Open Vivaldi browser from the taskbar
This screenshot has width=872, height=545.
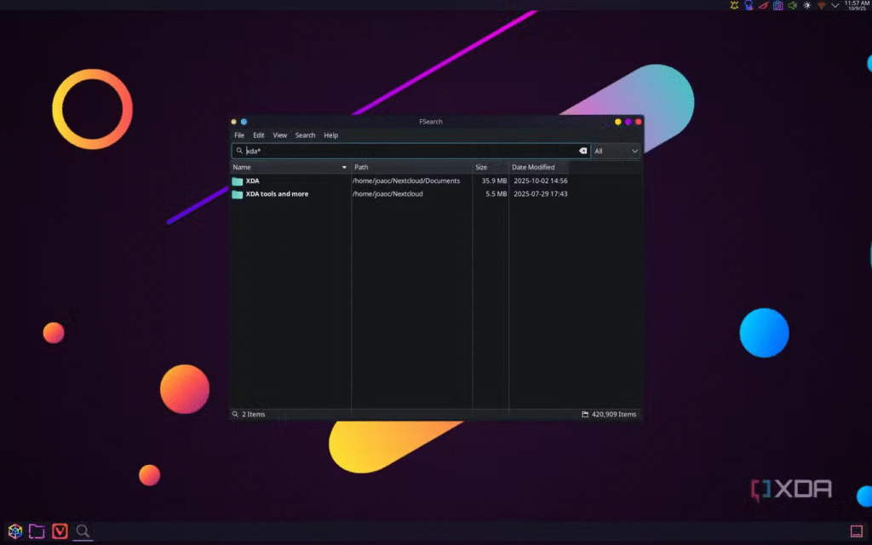(x=60, y=531)
